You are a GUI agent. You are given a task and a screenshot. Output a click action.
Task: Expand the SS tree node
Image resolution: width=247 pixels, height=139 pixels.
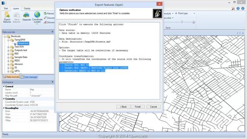[8, 68]
